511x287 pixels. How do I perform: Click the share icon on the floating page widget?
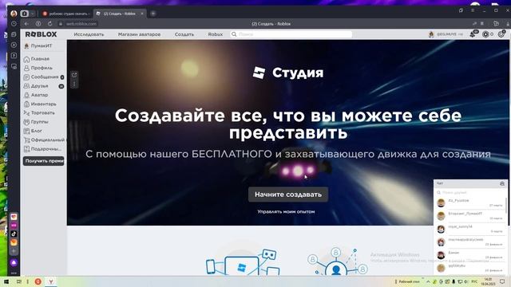click(x=74, y=75)
